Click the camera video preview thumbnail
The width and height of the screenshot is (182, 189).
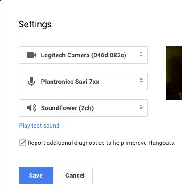pos(174,73)
